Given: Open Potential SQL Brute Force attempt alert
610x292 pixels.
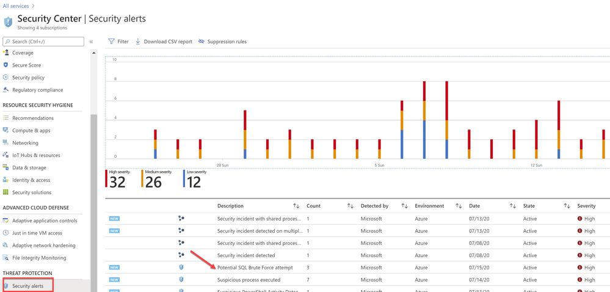Looking at the screenshot, I should (255, 268).
